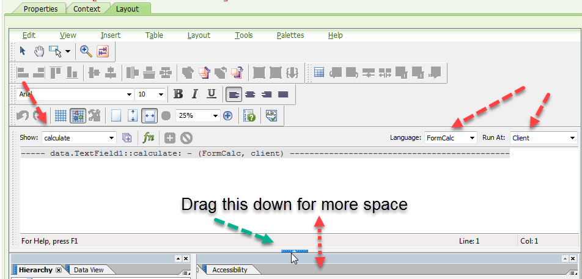
Task: Open the Help menu
Action: [x=335, y=35]
